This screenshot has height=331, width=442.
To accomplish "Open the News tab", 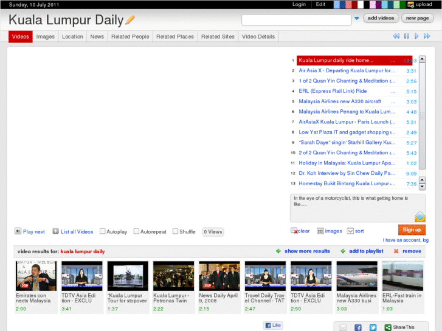I will pos(97,36).
